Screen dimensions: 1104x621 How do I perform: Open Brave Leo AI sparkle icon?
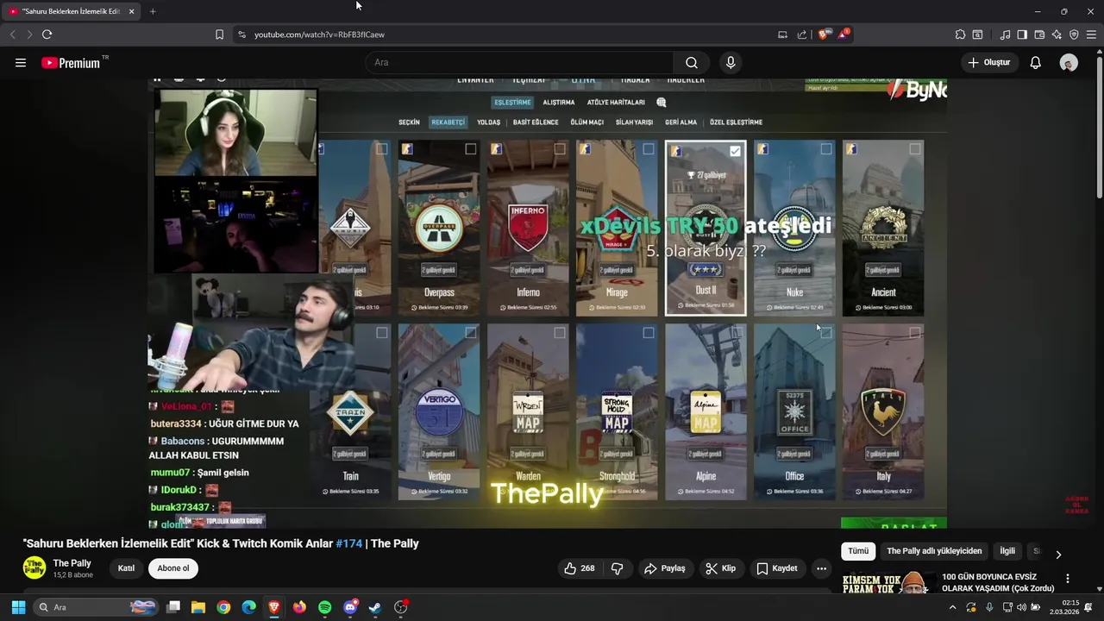pos(1057,34)
